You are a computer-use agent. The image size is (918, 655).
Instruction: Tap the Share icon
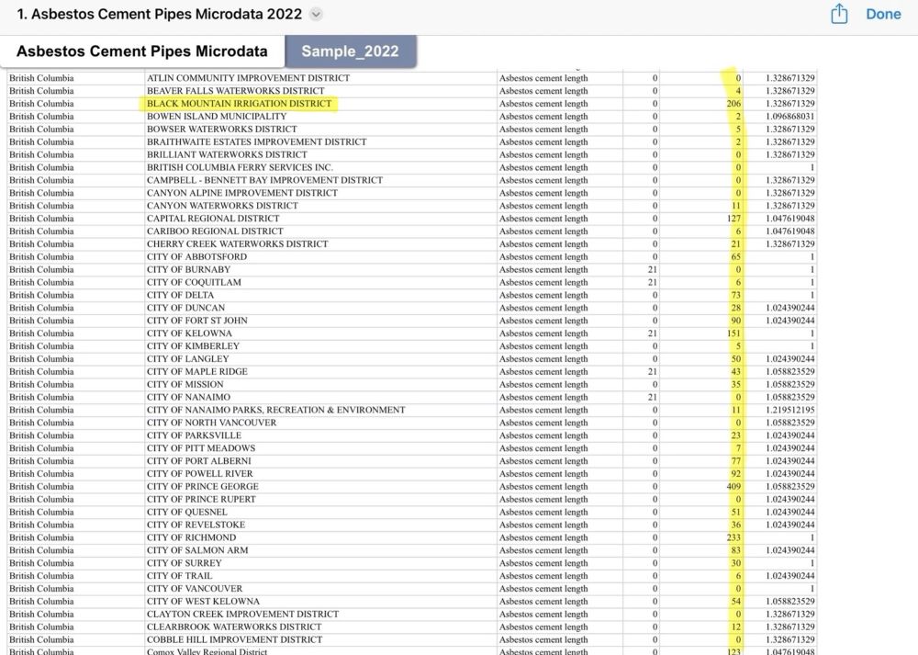pyautogui.click(x=839, y=14)
